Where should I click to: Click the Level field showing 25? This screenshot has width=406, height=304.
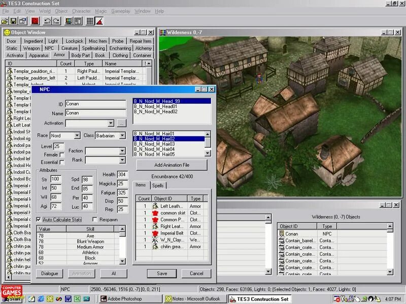[x=59, y=146]
